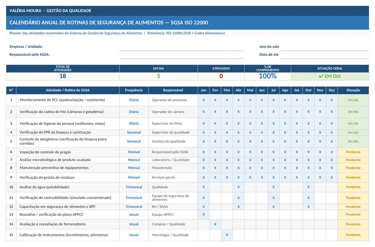Click 'Equipe APPCC' responsible cell

tap(173, 215)
